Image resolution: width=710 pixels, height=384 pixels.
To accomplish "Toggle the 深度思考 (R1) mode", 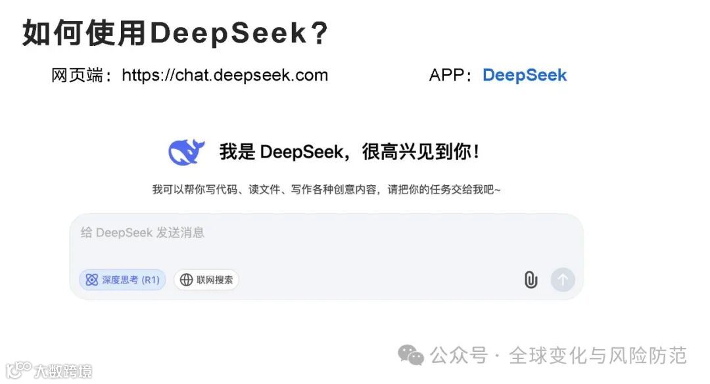I will pyautogui.click(x=122, y=280).
